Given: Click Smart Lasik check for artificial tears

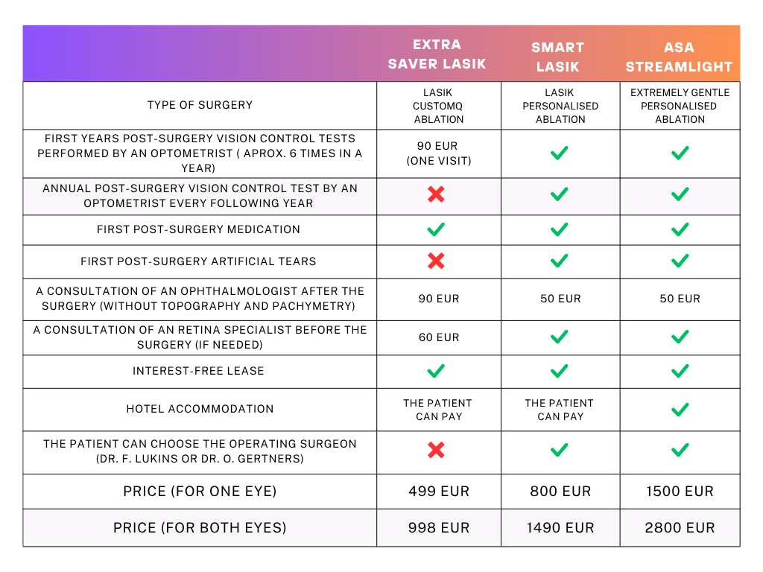Looking at the screenshot, I should (x=560, y=261).
